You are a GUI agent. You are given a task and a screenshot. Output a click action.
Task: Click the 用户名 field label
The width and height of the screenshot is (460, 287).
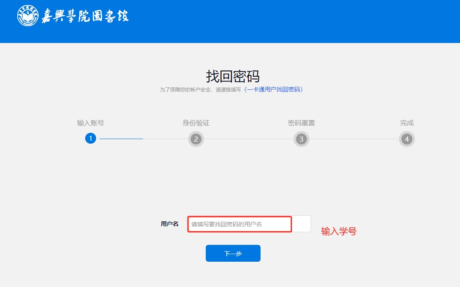[169, 224]
